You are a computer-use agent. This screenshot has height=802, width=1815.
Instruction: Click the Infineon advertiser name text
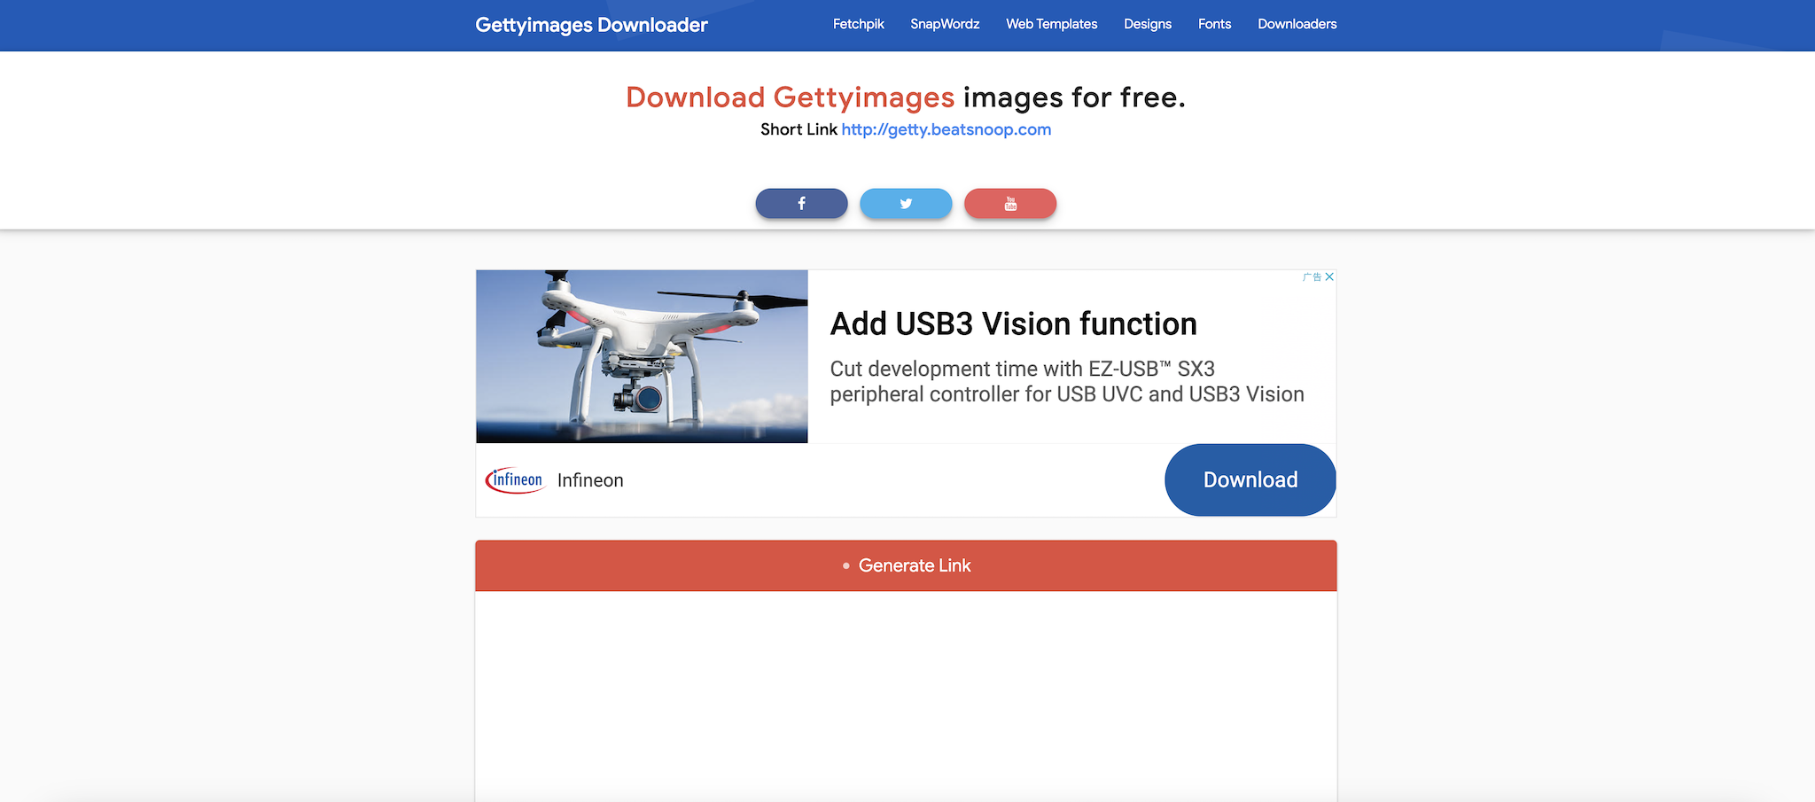pyautogui.click(x=590, y=480)
